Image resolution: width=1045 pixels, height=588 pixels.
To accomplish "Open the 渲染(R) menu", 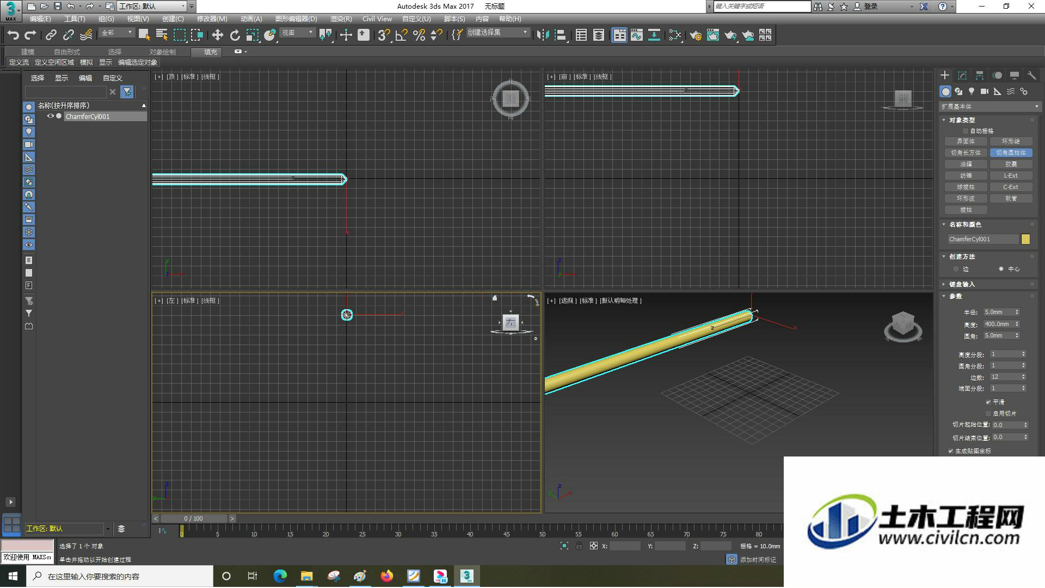I will [x=341, y=19].
